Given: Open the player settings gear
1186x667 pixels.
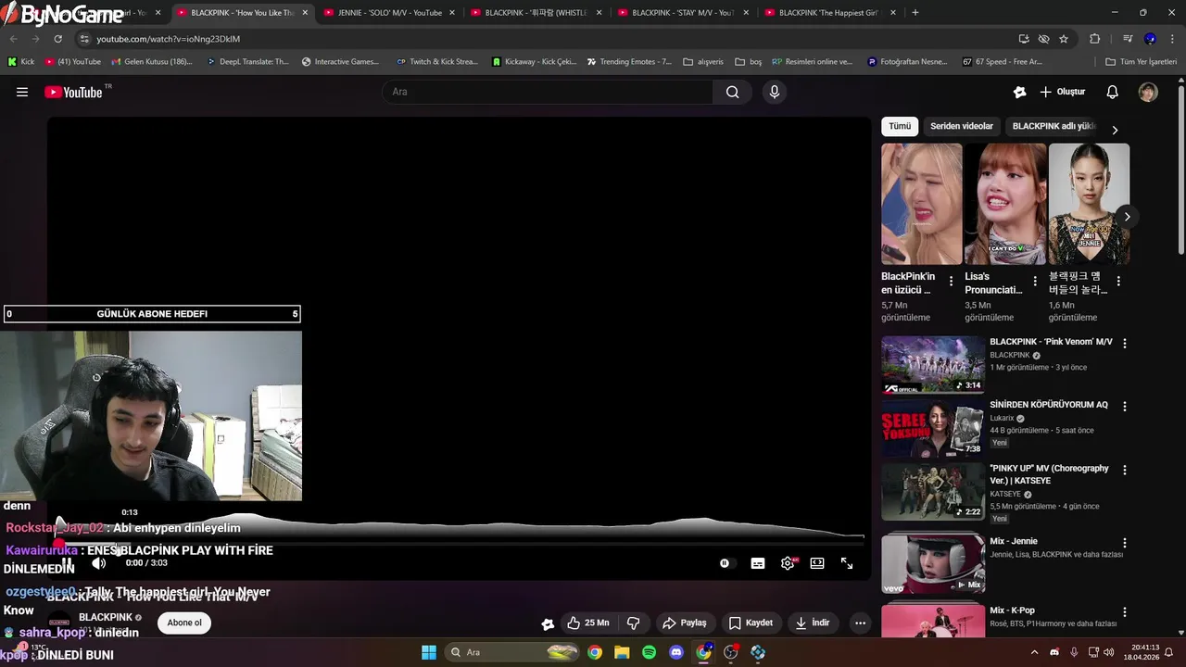Looking at the screenshot, I should pos(788,563).
